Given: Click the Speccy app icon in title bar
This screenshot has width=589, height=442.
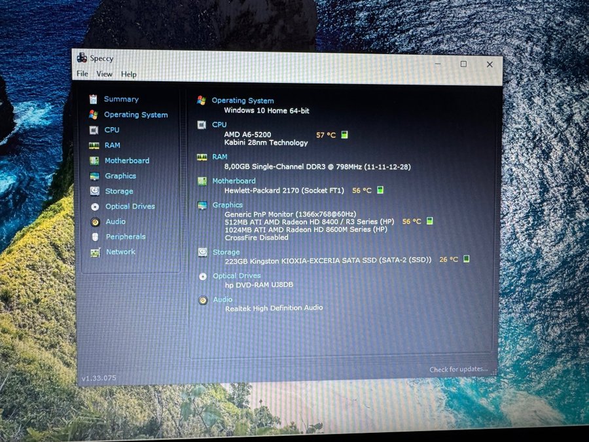Looking at the screenshot, I should click(82, 58).
